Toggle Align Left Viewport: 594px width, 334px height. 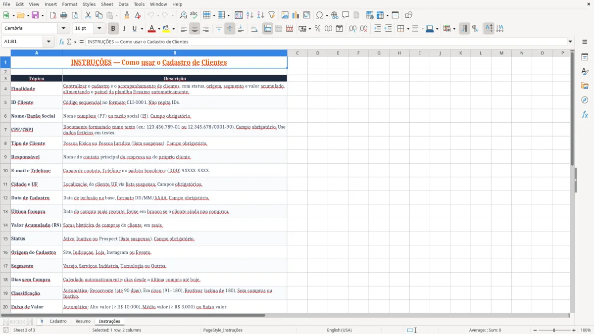pyautogui.click(x=184, y=29)
